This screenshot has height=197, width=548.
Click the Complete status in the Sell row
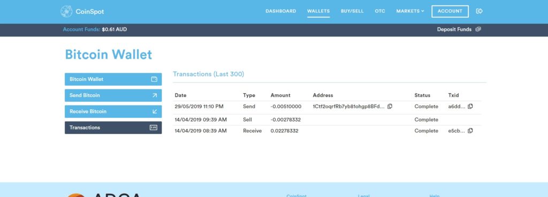pos(426,119)
